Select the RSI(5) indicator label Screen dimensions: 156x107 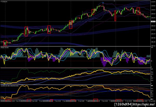click(x=5, y=48)
